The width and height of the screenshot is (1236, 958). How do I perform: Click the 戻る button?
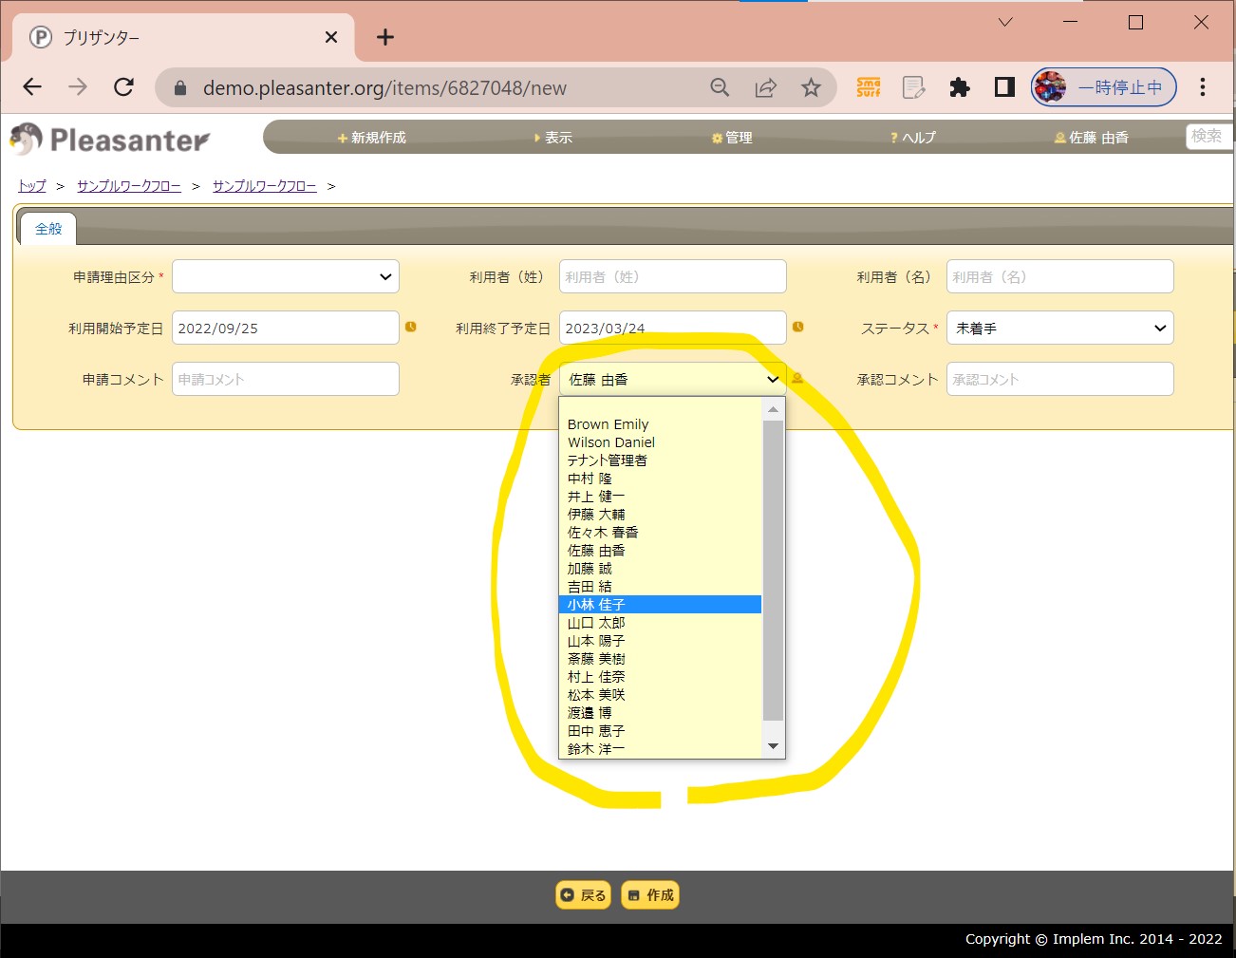coord(583,895)
